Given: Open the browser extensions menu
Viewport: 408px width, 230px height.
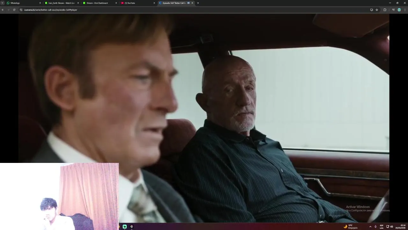Looking at the screenshot, I should pos(385,10).
